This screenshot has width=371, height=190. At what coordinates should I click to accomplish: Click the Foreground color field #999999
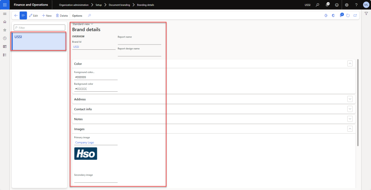96,77
